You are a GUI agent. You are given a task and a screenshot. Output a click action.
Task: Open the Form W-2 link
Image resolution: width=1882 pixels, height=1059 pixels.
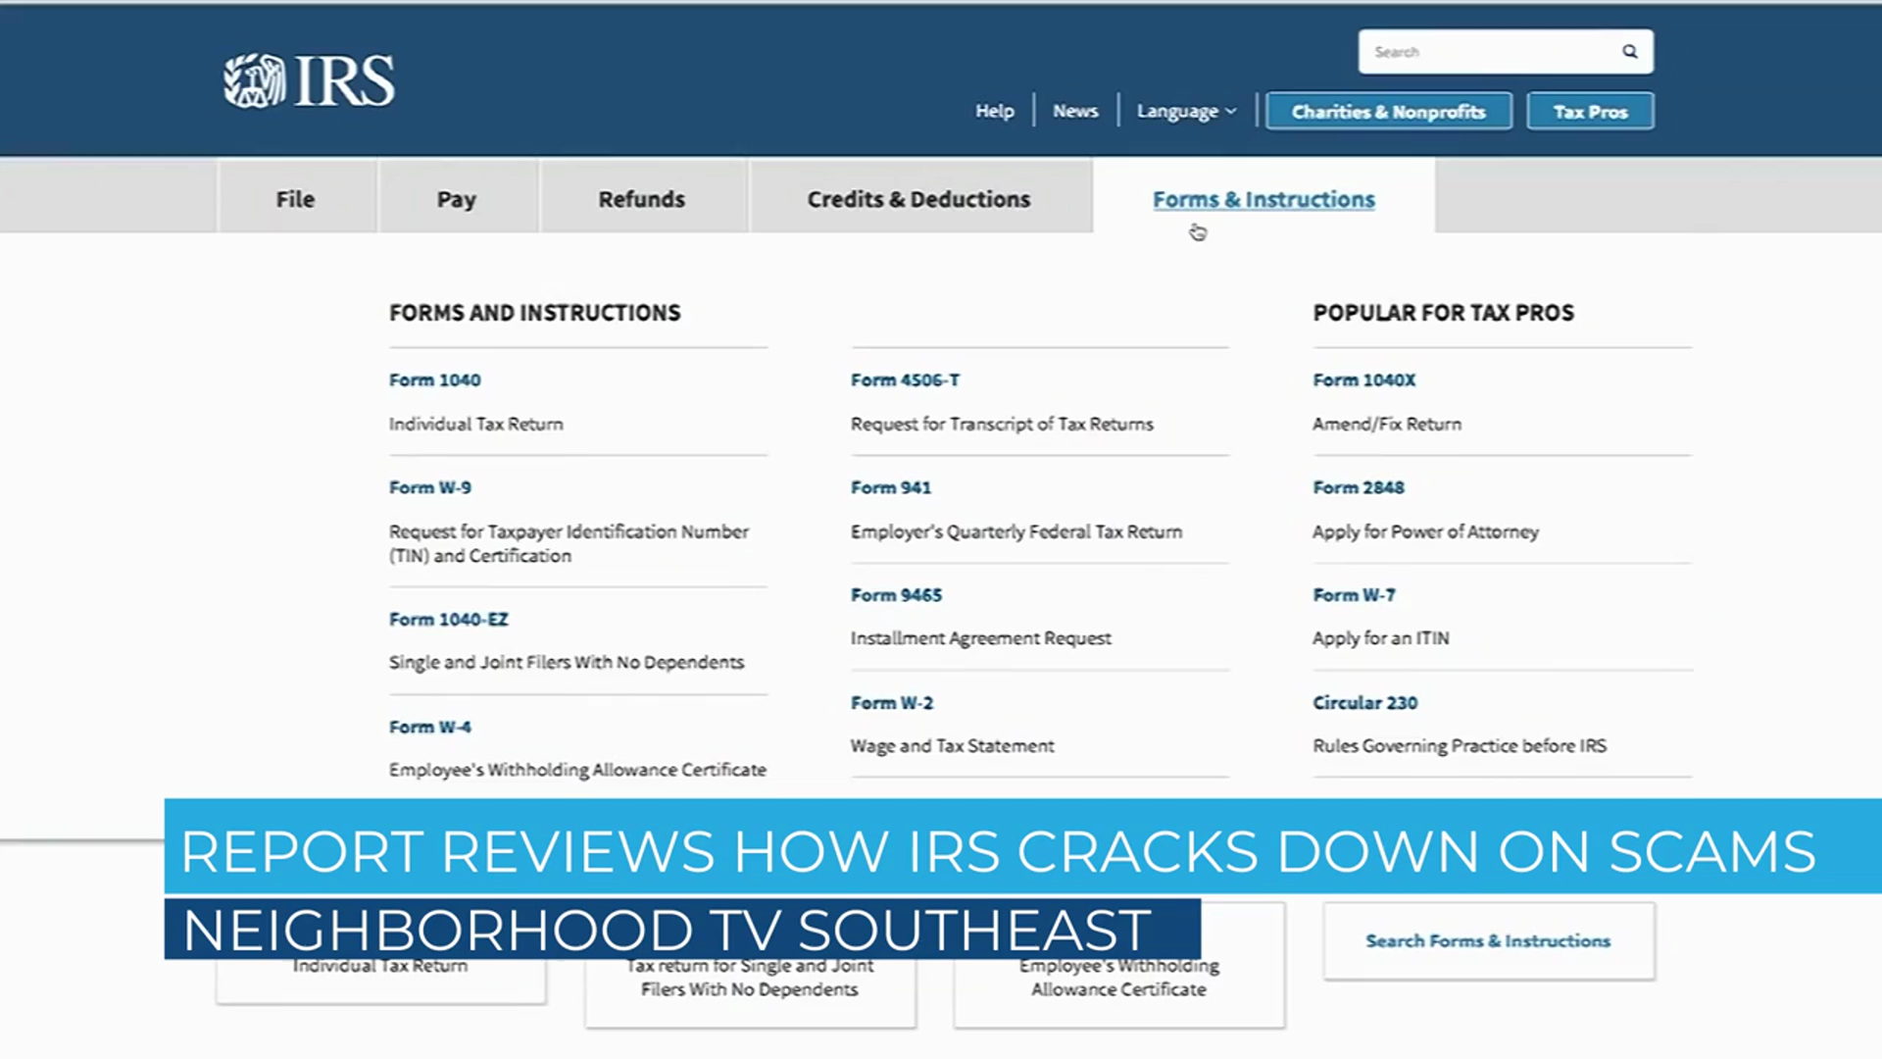click(x=892, y=703)
